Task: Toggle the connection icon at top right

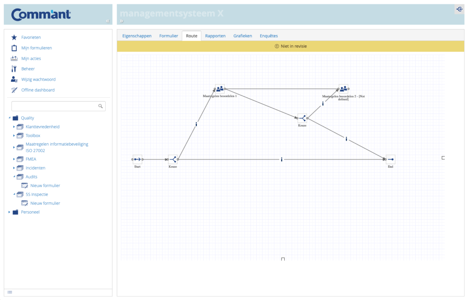Action: [459, 9]
